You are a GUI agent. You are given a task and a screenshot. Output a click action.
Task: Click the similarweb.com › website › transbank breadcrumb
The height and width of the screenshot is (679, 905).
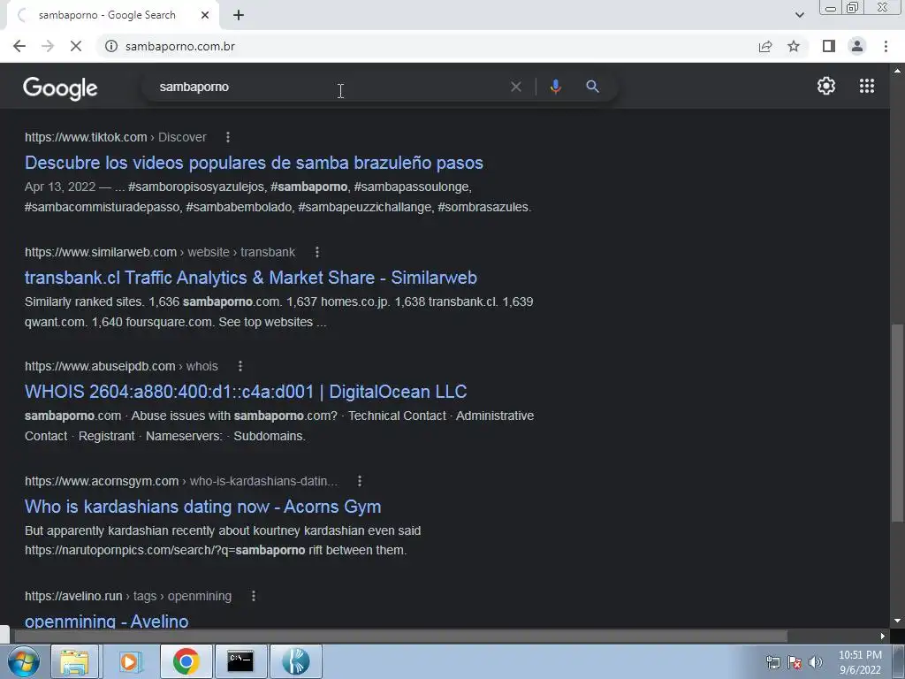click(x=160, y=252)
